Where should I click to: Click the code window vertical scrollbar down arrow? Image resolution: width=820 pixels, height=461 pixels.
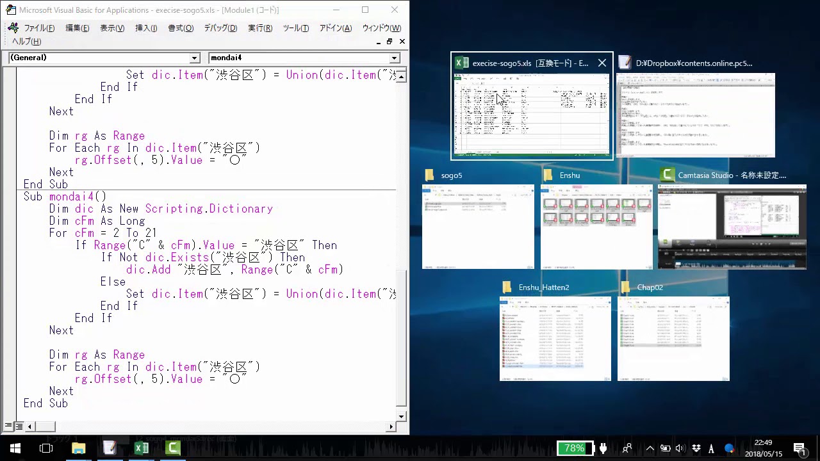click(402, 416)
